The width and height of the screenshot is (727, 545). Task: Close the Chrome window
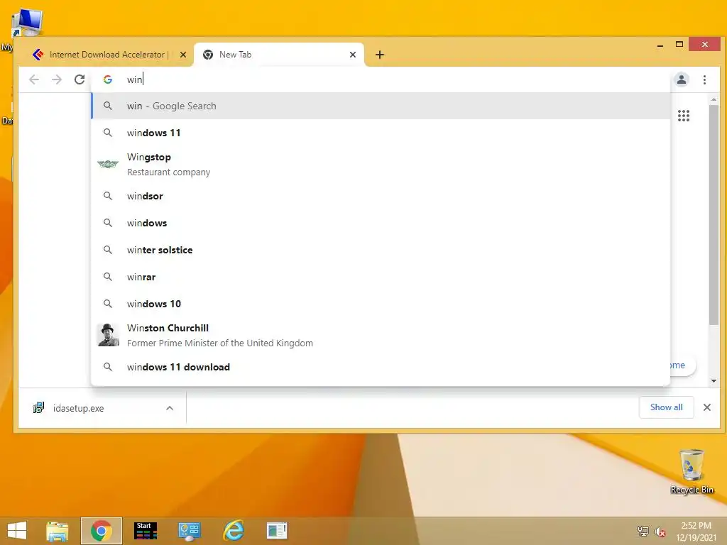click(705, 45)
